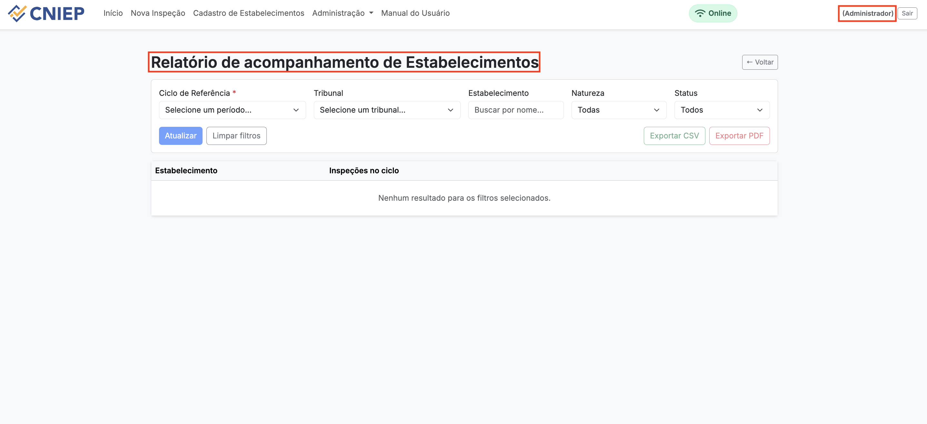The width and height of the screenshot is (927, 424).
Task: Click the chevron on the Status dropdown
Action: [x=760, y=110]
